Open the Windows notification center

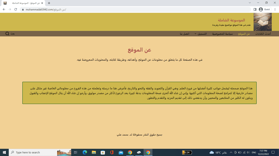click(273, 152)
